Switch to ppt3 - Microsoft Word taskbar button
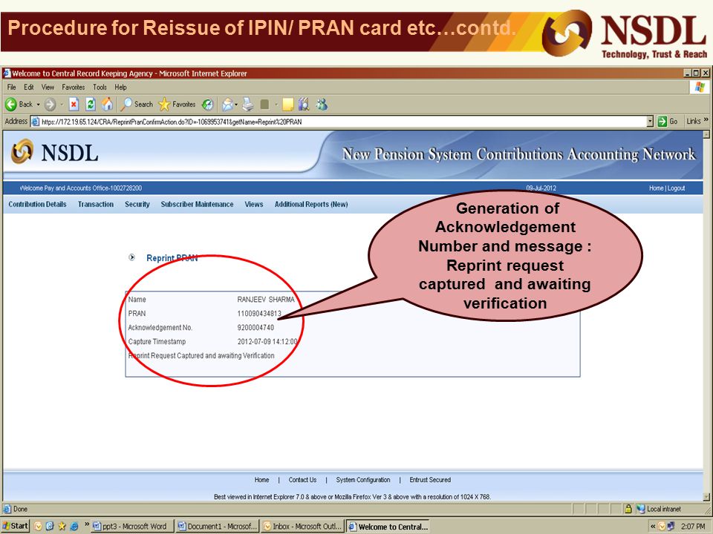This screenshot has height=534, width=713. pos(131,527)
